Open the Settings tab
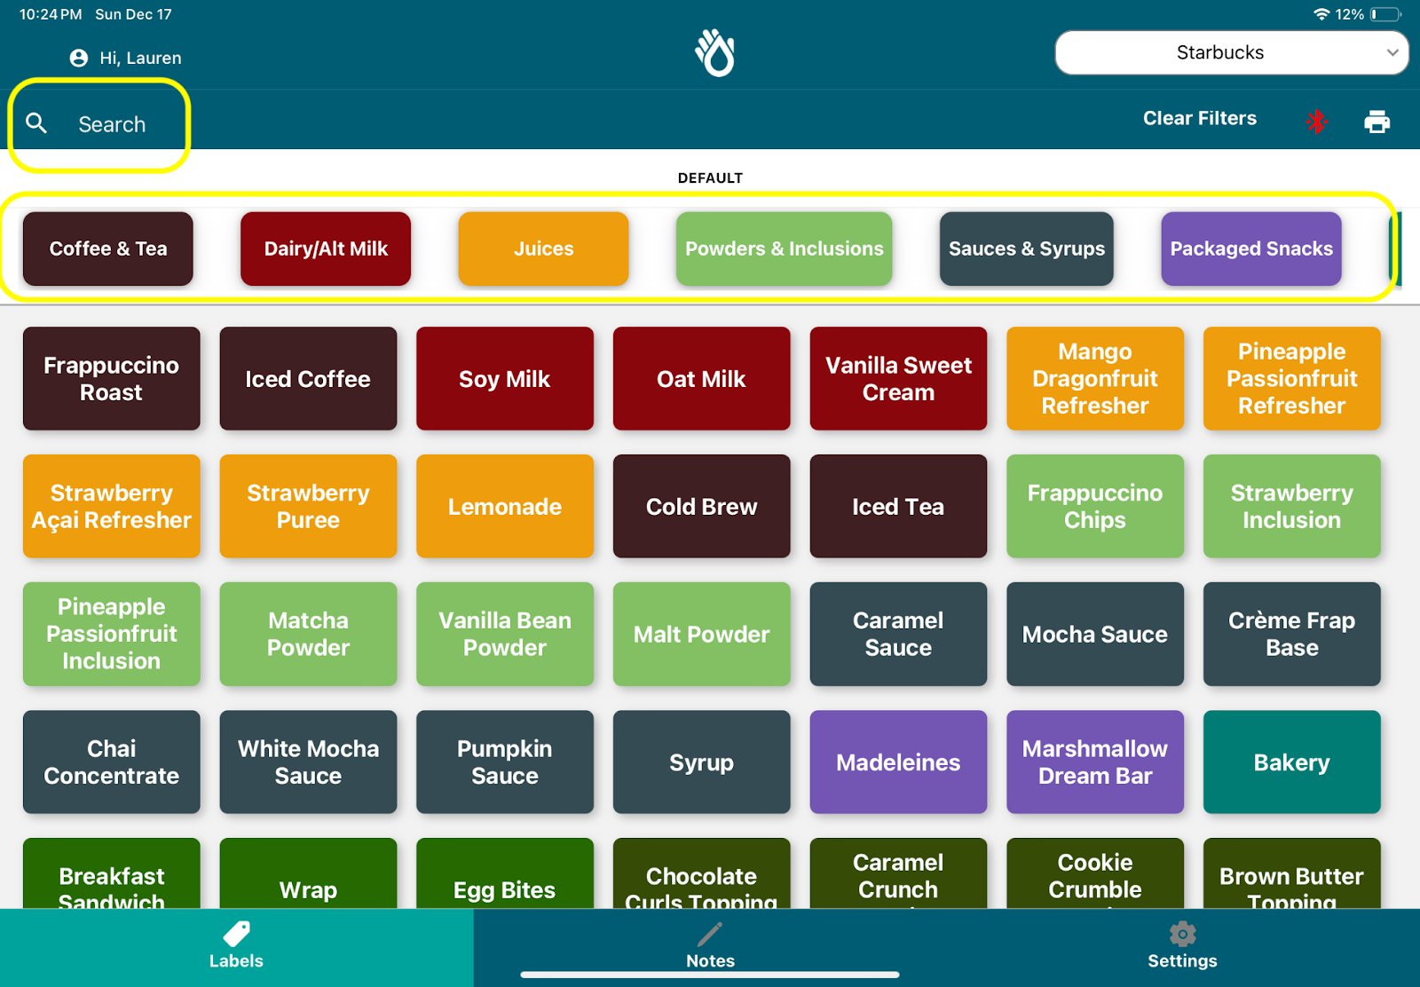Viewport: 1420px width, 987px height. pyautogui.click(x=1182, y=946)
